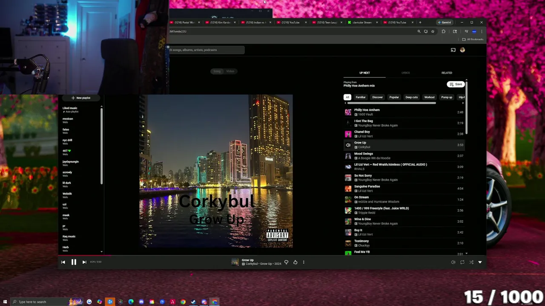Image resolution: width=545 pixels, height=306 pixels.
Task: Select the Workout filter chip
Action: point(429,97)
